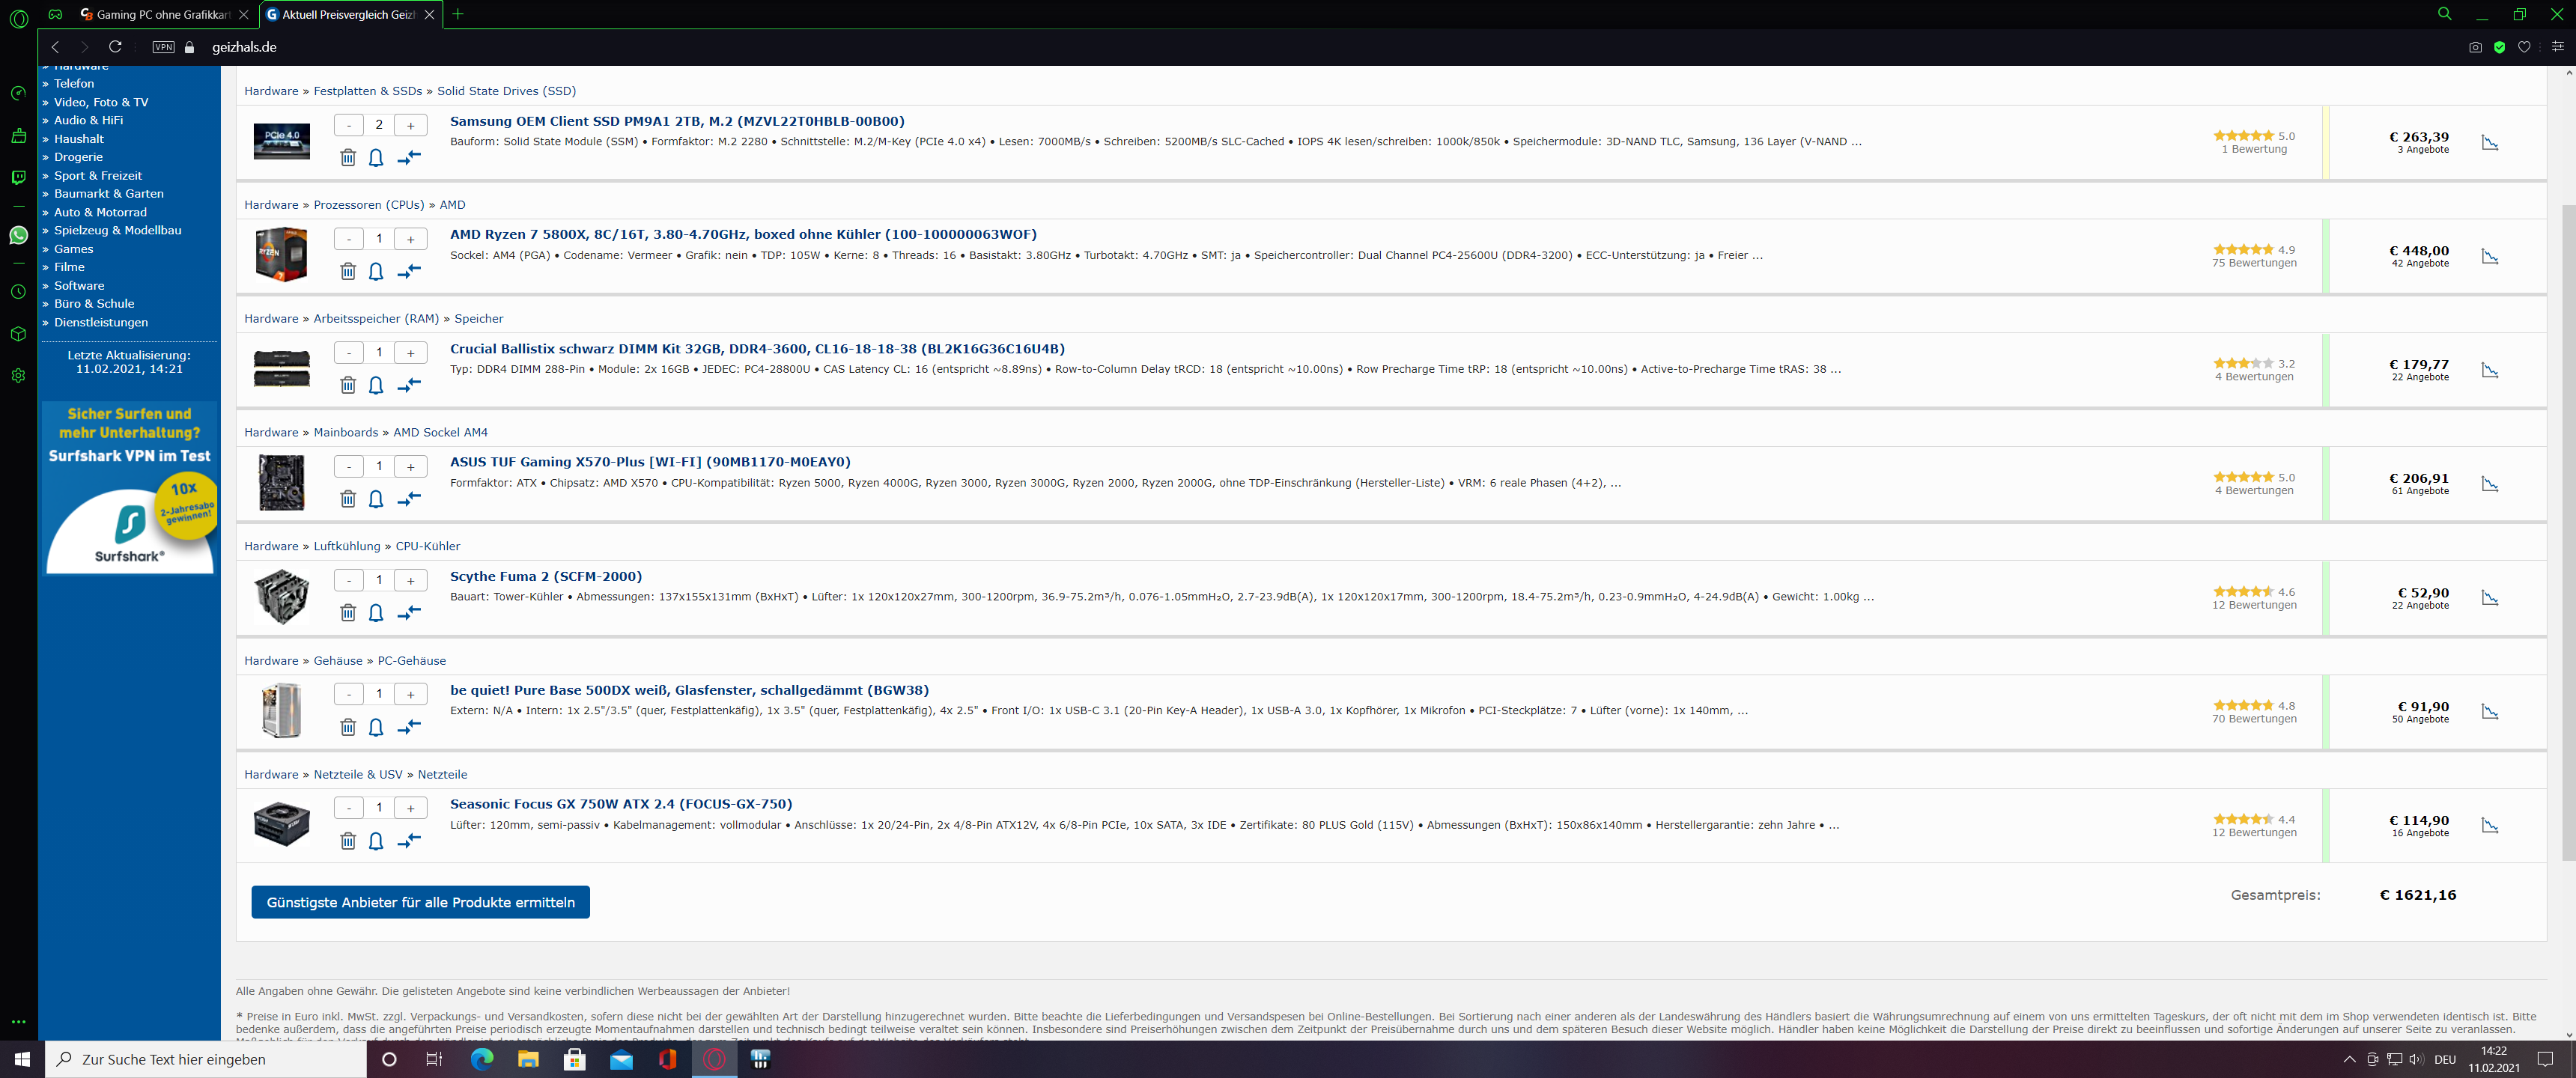Open price comparison arrows for the Scythe Fuma 2
Screen dimensions: 2576x1078
pos(409,613)
